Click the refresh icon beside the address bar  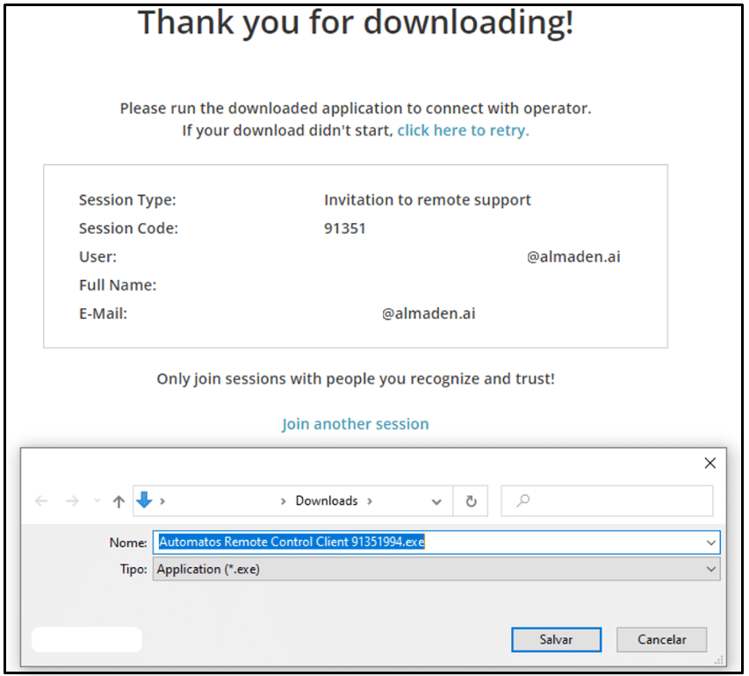(471, 500)
